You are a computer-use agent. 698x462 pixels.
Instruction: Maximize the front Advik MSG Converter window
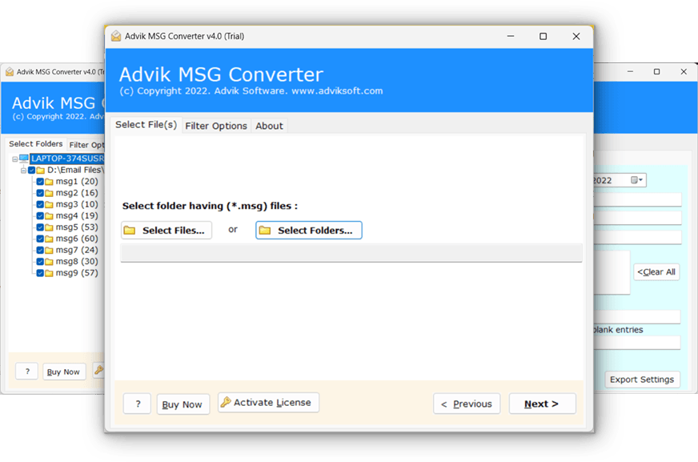tap(543, 36)
